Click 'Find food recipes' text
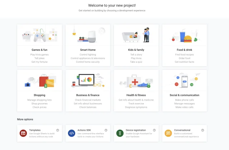 pos(185,55)
